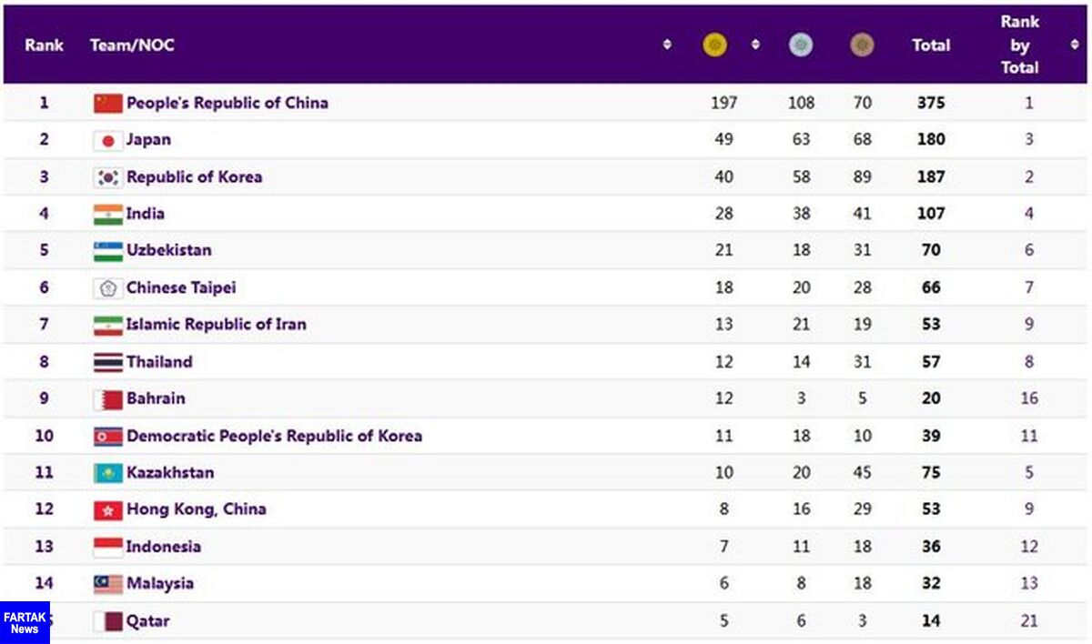The image size is (1092, 644).
Task: Click the bronze medal column icon
Action: pos(862,45)
